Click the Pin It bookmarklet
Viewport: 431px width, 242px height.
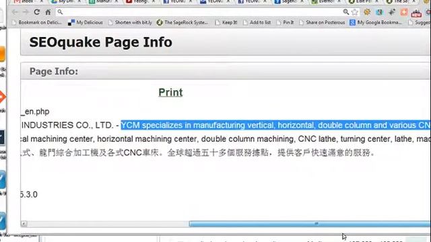(285, 22)
